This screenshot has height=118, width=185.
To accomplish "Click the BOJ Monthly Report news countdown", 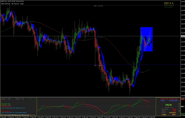I will [14, 113].
